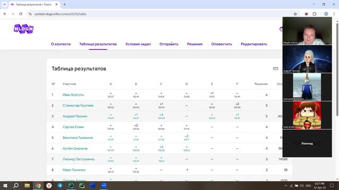This screenshot has height=190, width=339.
Task: Click the page vertical scrollbar
Action: [x=337, y=69]
